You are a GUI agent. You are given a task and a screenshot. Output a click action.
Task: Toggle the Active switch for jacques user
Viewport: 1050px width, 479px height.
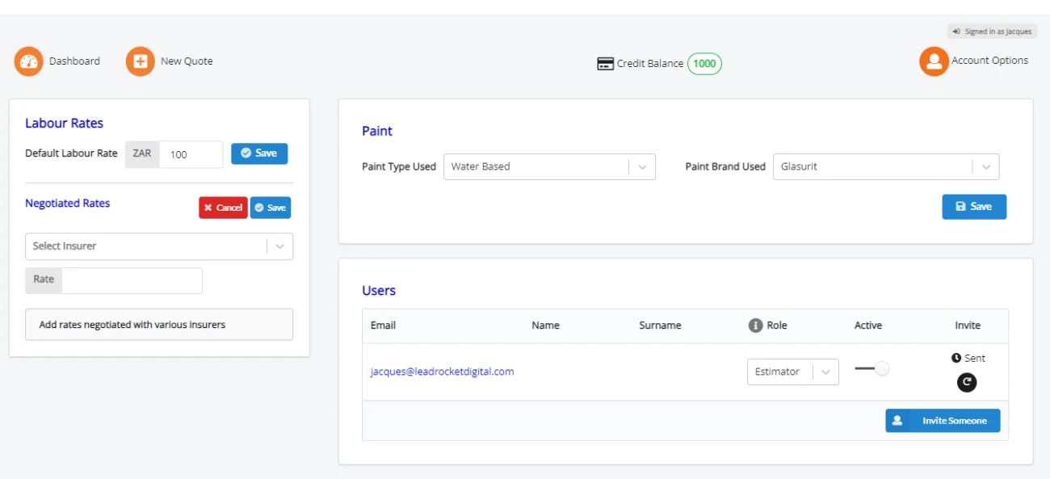click(871, 368)
